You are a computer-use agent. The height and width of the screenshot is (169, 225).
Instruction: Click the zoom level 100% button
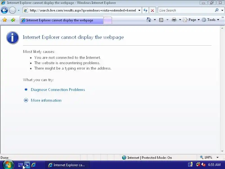206,157
